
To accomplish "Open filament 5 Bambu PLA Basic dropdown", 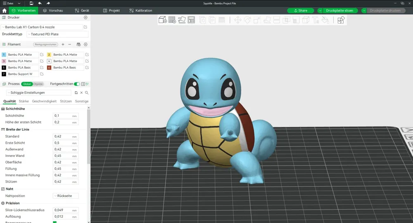I will pyautogui.click(x=23, y=67).
